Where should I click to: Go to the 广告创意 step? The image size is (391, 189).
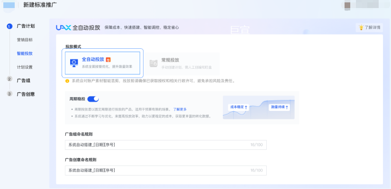[x=26, y=94]
